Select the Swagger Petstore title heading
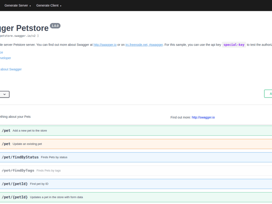This screenshot has height=204, width=272. [24, 28]
